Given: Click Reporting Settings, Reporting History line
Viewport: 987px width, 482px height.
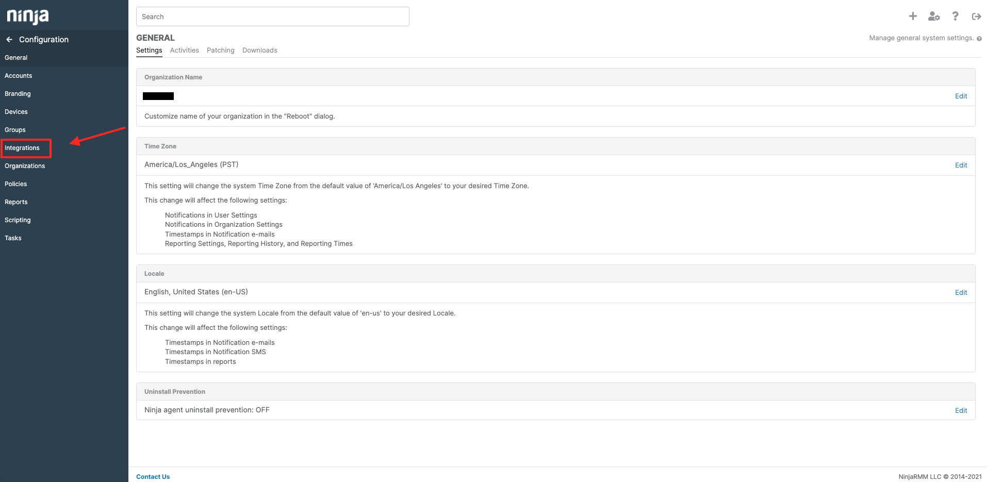Looking at the screenshot, I should pos(259,244).
